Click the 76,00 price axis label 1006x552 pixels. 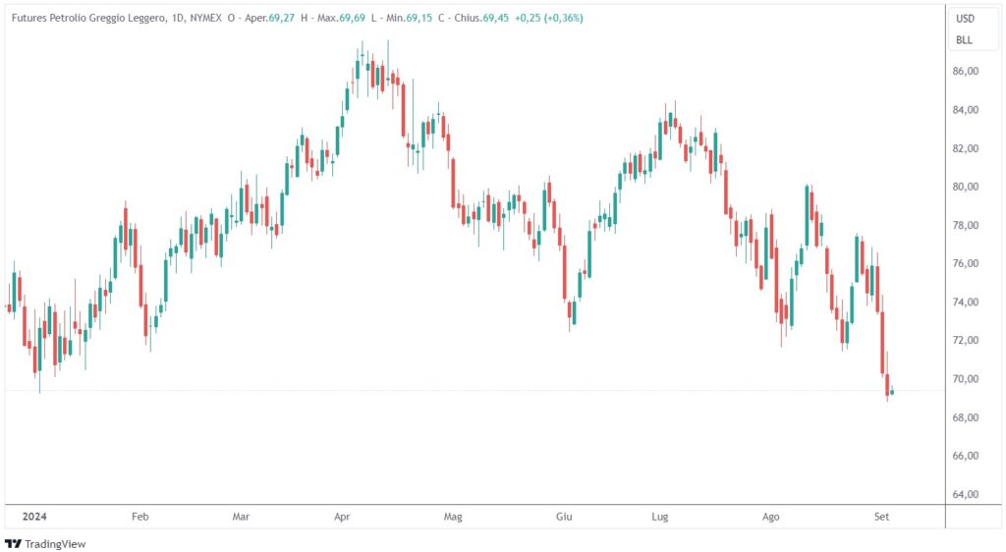coord(964,263)
